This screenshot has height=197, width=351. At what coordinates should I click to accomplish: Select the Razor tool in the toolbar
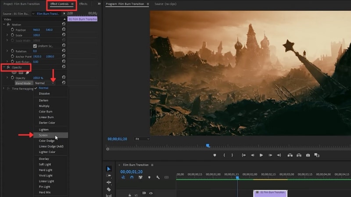pyautogui.click(x=109, y=190)
